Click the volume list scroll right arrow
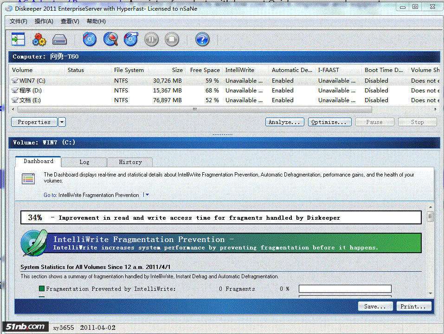Image resolution: width=444 pixels, height=334 pixels. coord(436,110)
